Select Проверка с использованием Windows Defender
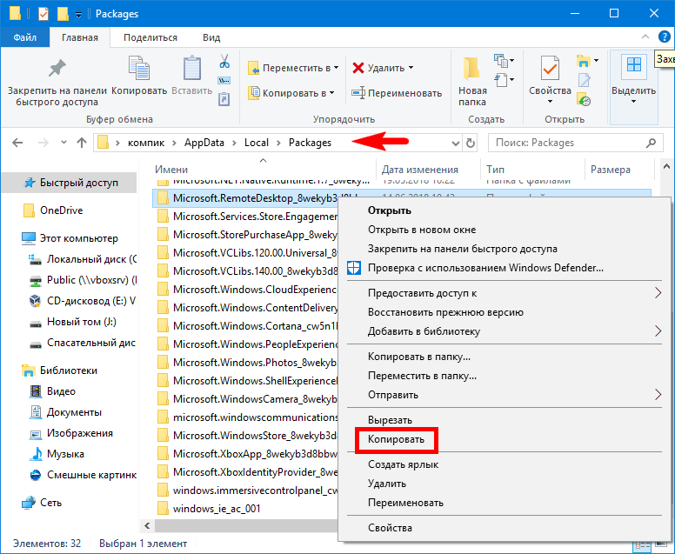This screenshot has height=554, width=675. (x=485, y=268)
